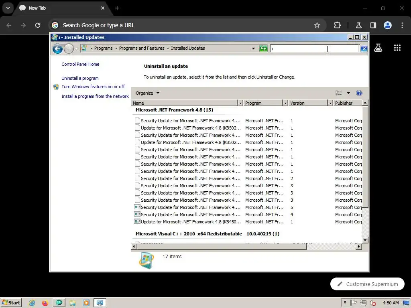
Task: Open the browser three-dot menu
Action: pos(402,25)
